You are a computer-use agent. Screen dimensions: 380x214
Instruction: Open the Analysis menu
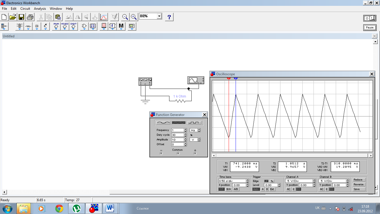[x=40, y=9]
